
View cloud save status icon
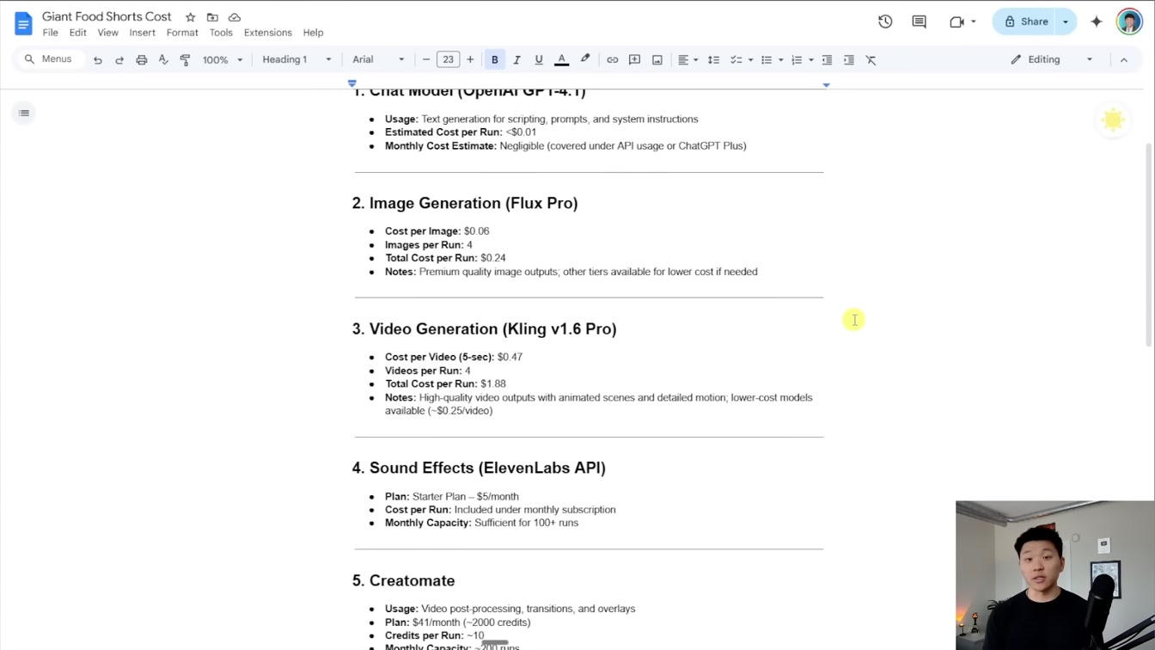point(235,17)
